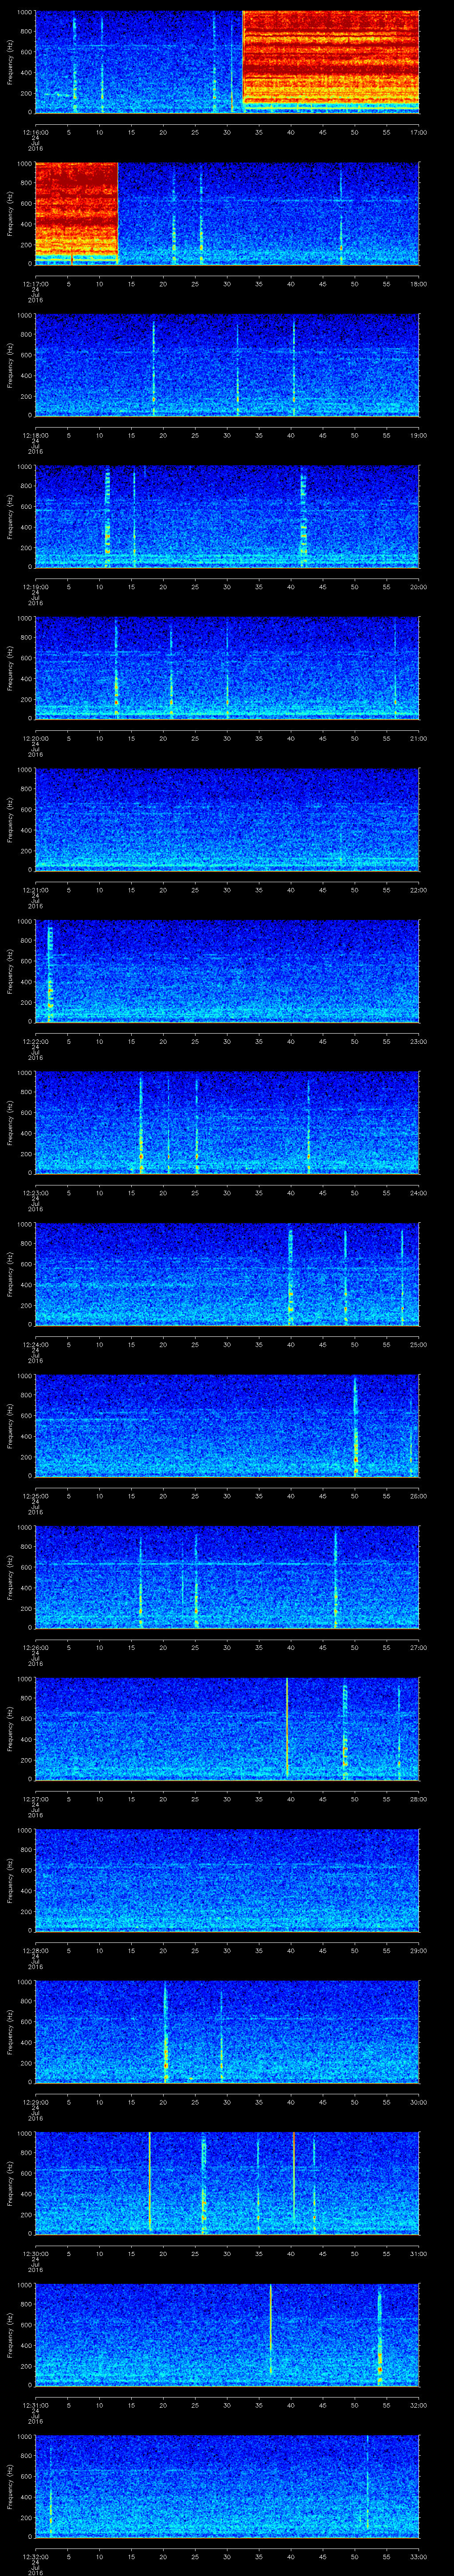
Task: Click the 12:25:00 start time label
Action: click(x=35, y=1496)
